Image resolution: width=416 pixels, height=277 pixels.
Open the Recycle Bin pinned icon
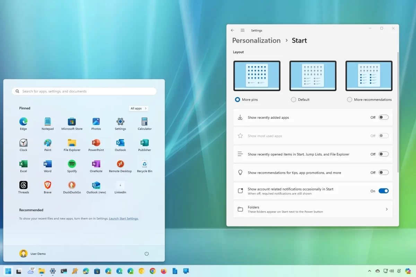(x=145, y=166)
